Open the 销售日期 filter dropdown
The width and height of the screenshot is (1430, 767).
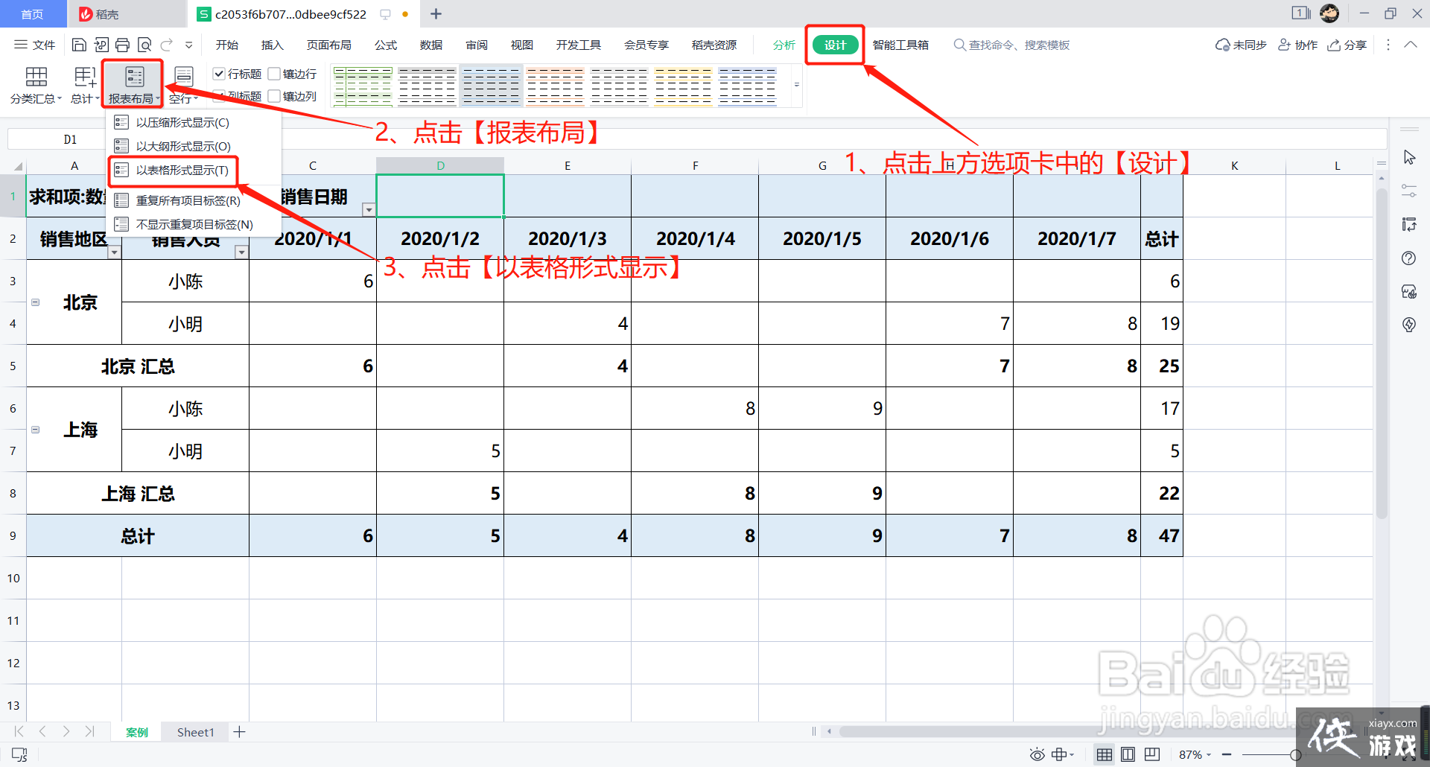(369, 210)
